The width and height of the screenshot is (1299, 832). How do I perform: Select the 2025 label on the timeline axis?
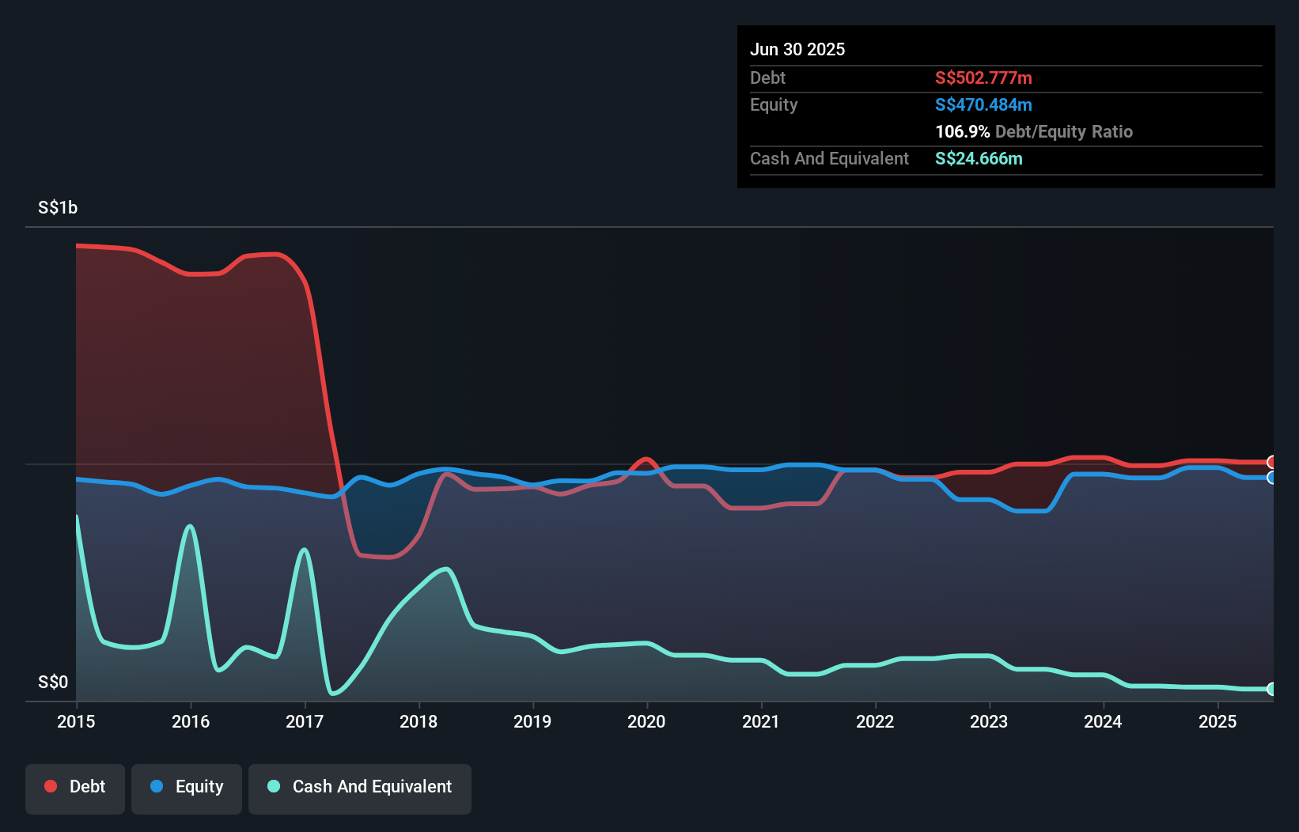click(1218, 721)
